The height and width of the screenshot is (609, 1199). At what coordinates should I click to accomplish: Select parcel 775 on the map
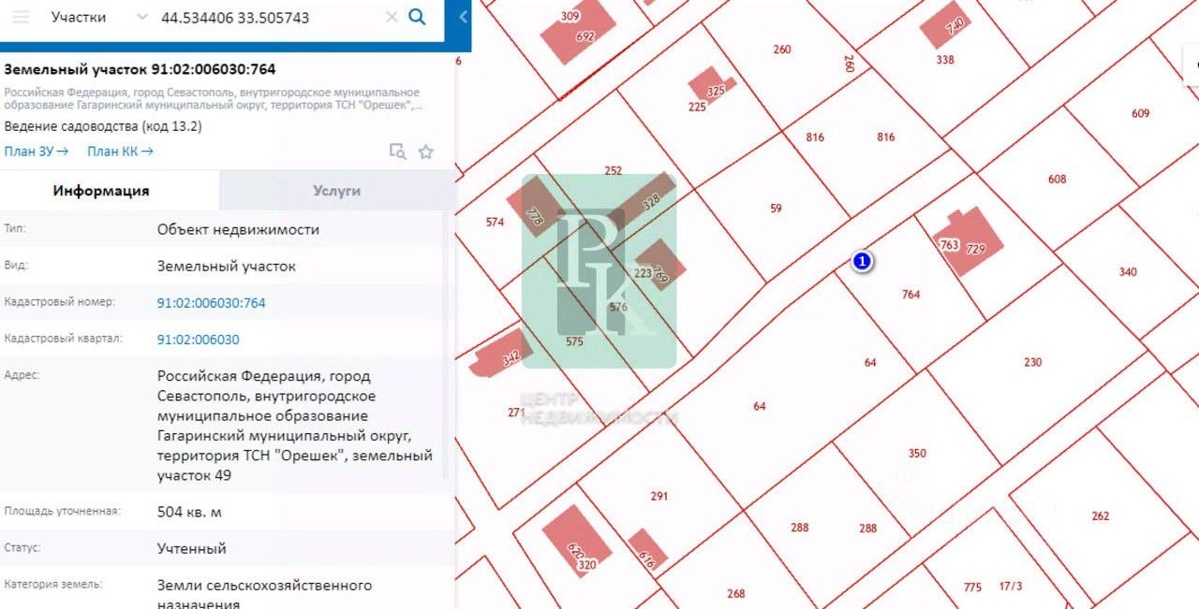(972, 587)
